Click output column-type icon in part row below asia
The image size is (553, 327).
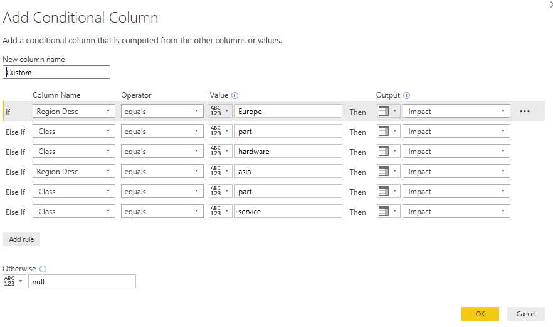[388, 191]
